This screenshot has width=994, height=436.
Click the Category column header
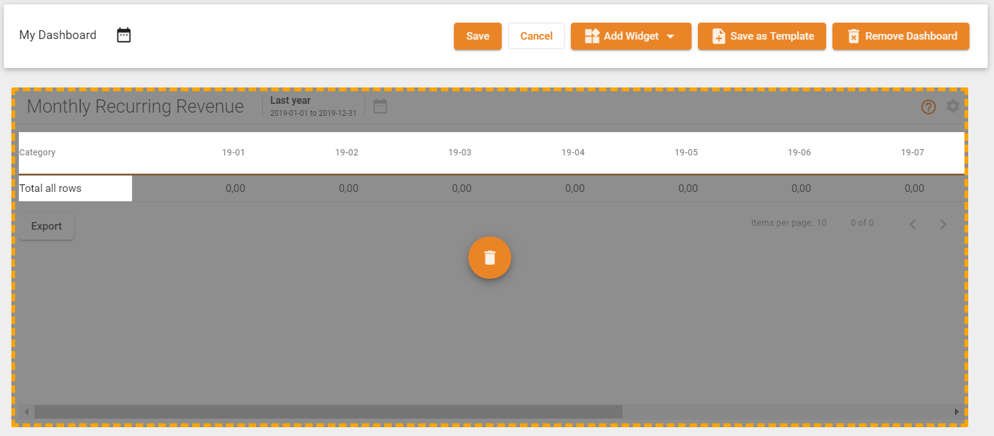click(x=38, y=152)
